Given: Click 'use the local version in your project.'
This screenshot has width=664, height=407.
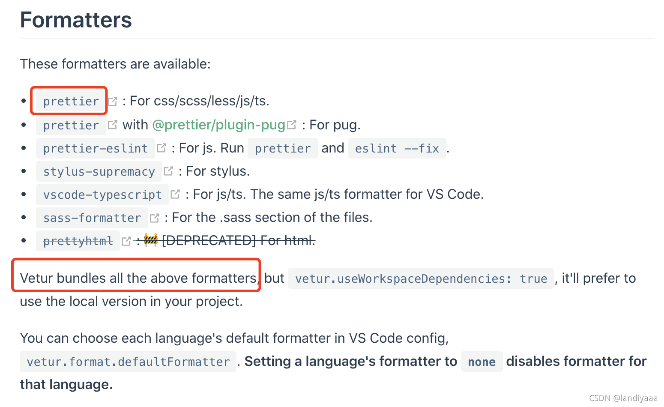Looking at the screenshot, I should tap(132, 301).
